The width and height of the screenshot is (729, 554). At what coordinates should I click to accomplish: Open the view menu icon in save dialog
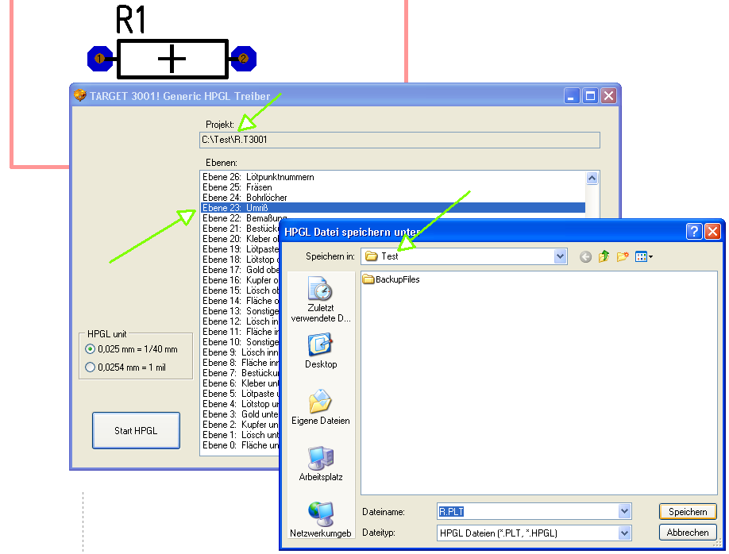643,256
